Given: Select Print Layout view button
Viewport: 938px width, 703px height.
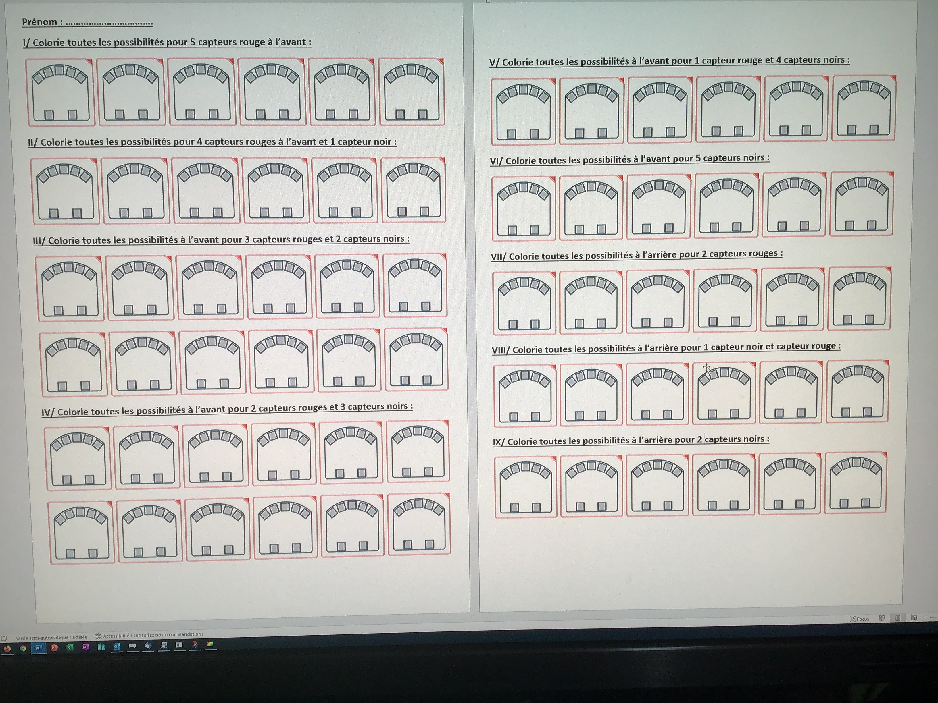Looking at the screenshot, I should coord(898,618).
